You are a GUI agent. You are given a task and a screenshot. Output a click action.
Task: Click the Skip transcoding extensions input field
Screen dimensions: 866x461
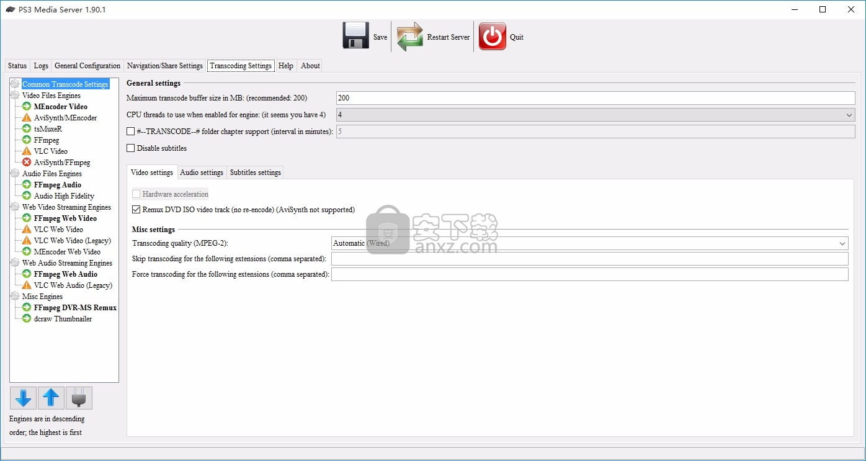pos(589,259)
